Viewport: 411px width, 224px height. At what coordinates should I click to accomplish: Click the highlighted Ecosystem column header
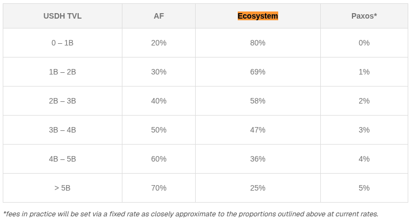coord(257,16)
